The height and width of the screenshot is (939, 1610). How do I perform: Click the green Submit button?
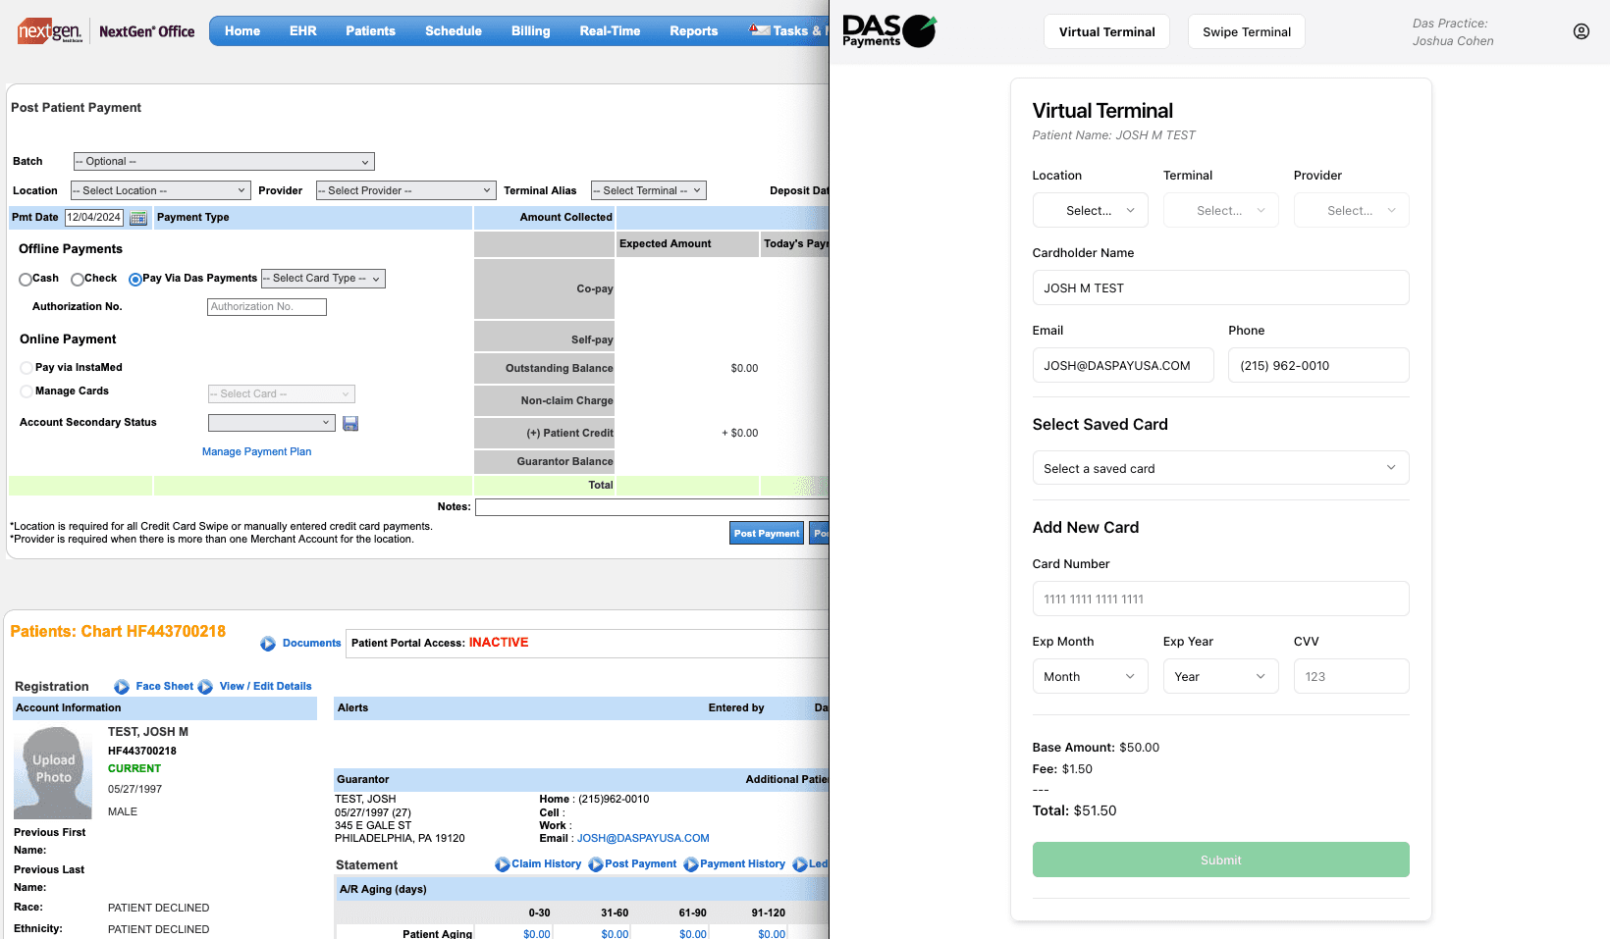[1220, 860]
